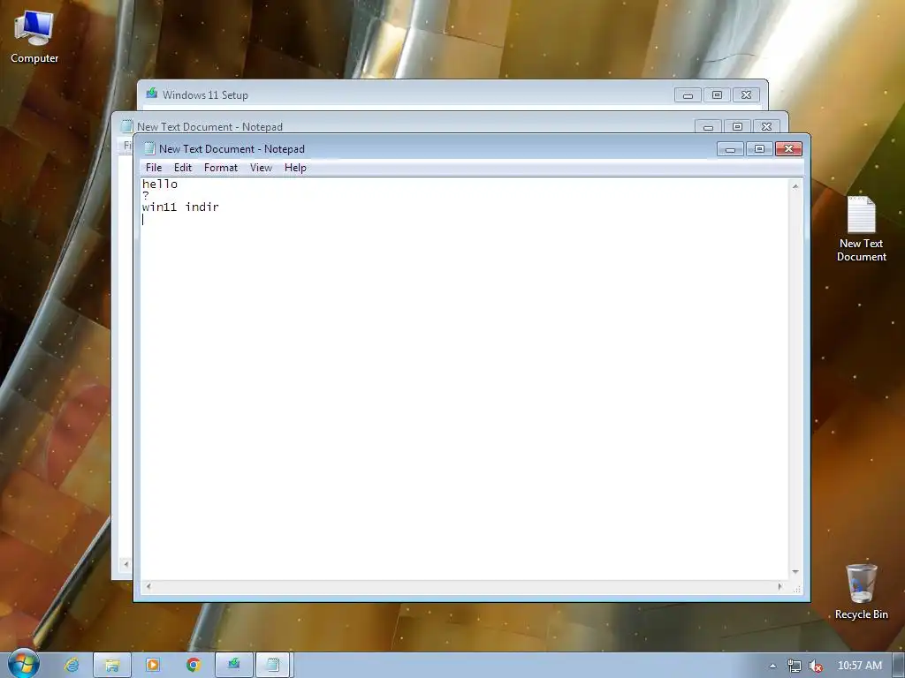The width and height of the screenshot is (905, 678).
Task: Select the New Text Document desktop file
Action: [861, 229]
